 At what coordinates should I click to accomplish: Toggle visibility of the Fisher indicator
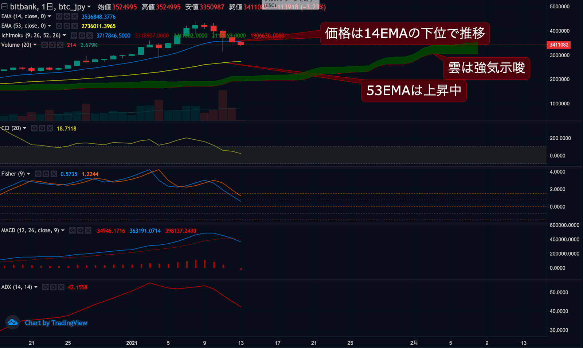pyautogui.click(x=38, y=174)
